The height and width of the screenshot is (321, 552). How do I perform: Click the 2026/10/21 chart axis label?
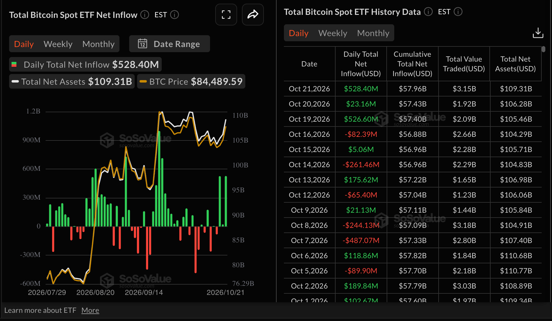pyautogui.click(x=226, y=292)
